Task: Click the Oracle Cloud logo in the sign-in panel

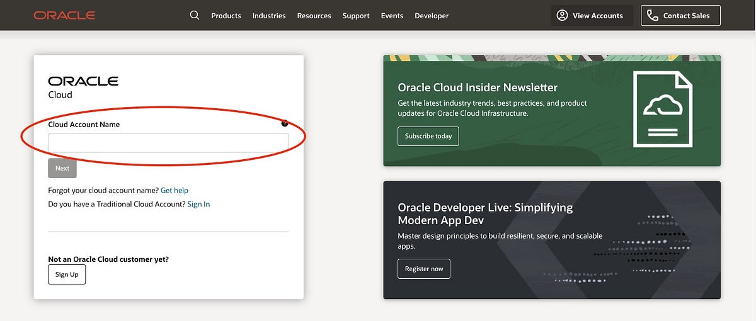Action: click(x=83, y=87)
